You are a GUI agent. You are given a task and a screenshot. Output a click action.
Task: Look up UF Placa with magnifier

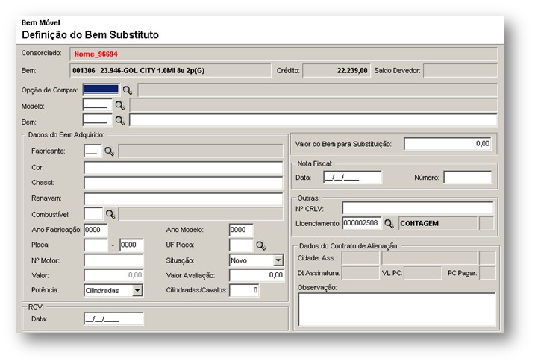click(260, 245)
